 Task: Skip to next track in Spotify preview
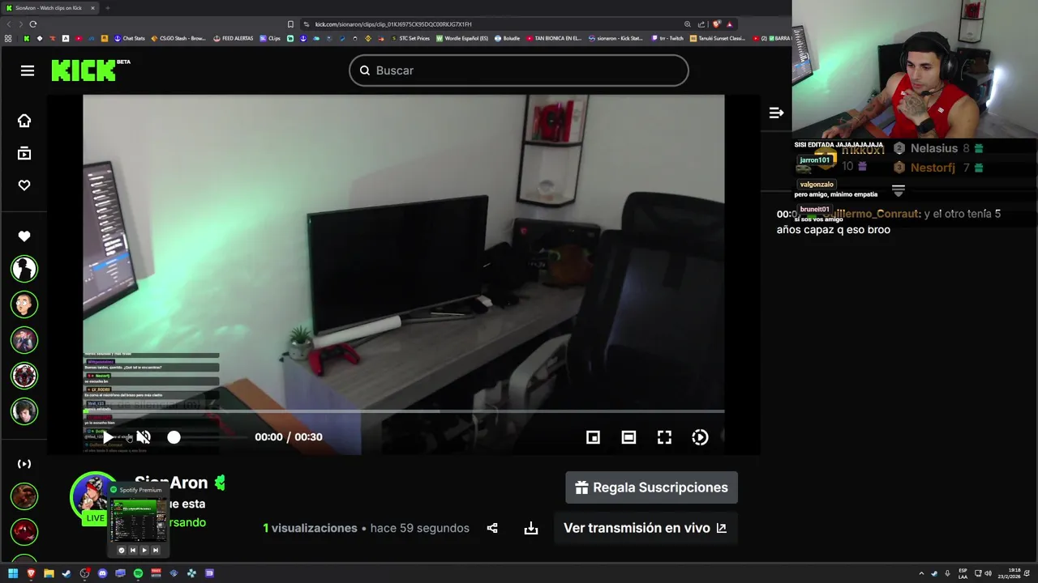[x=156, y=550]
